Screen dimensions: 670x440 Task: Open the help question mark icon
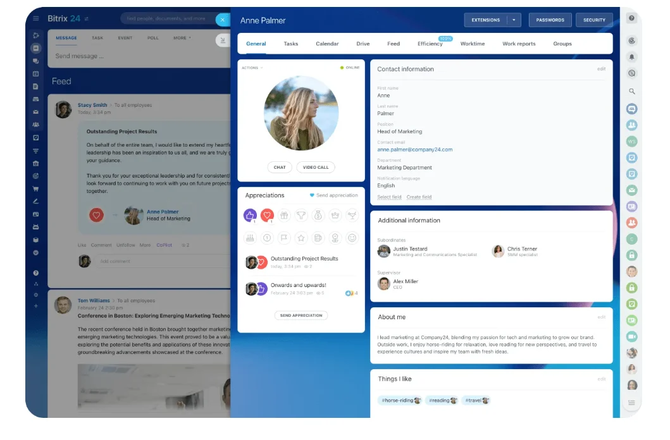(x=631, y=18)
